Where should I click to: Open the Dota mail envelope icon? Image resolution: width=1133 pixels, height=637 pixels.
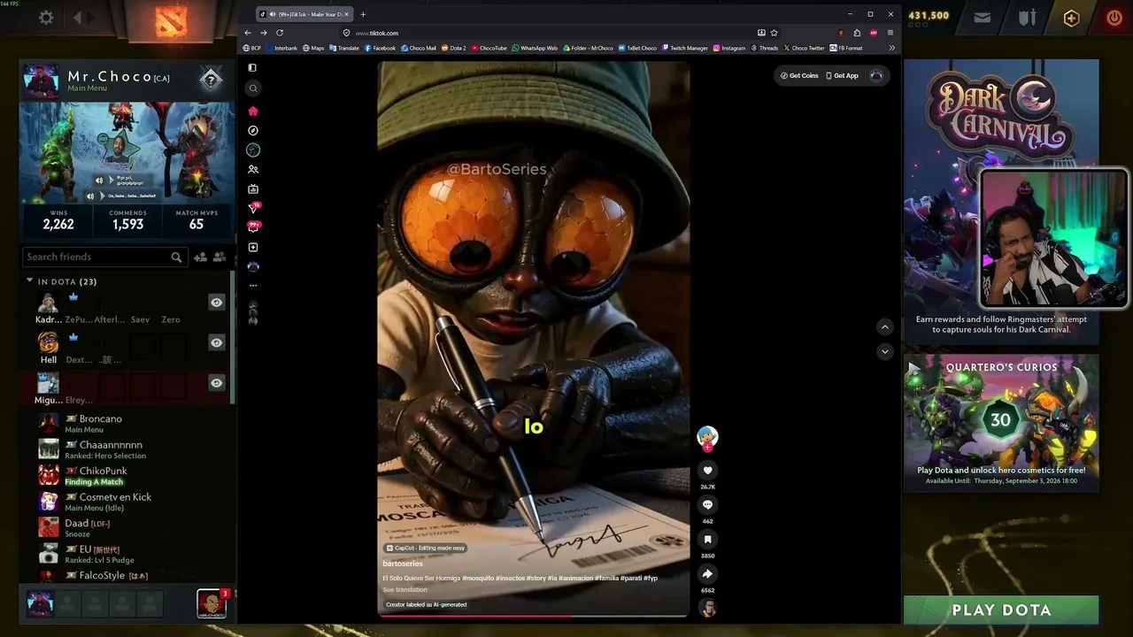(983, 18)
